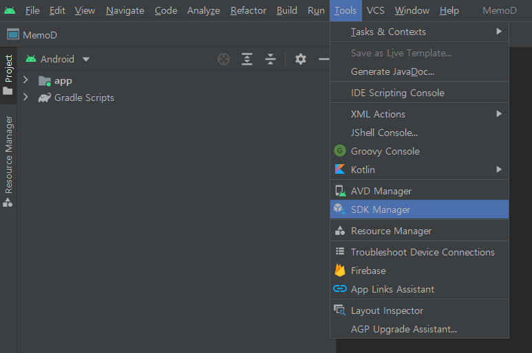This screenshot has width=532, height=353.
Task: Click the XML Actions label
Action: 378,114
